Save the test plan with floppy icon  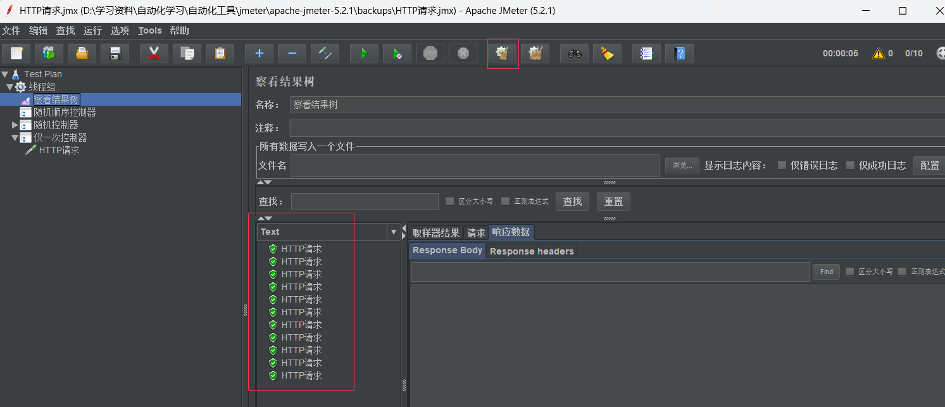(115, 53)
